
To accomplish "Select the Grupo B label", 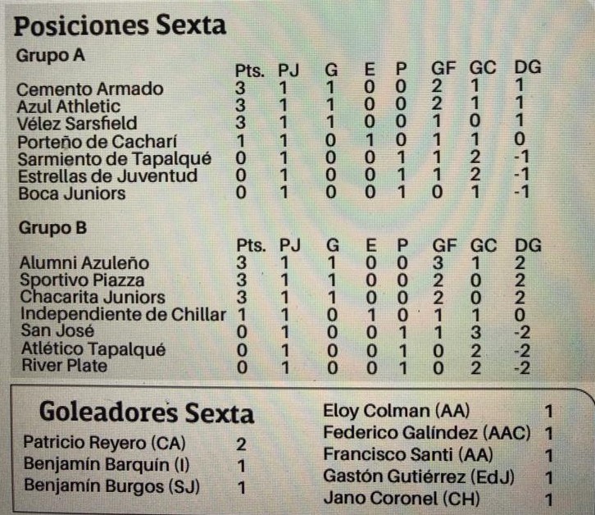I will click(x=52, y=228).
